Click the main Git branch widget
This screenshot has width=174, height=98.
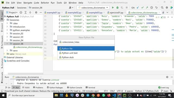pyautogui.click(x=165, y=91)
